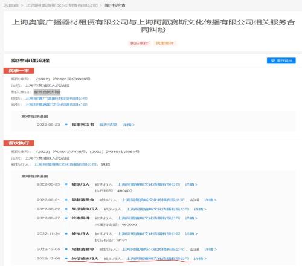Open 详情 for the 2022-12-06 失信被执行人 entry
The image size is (302, 266).
click(x=200, y=258)
